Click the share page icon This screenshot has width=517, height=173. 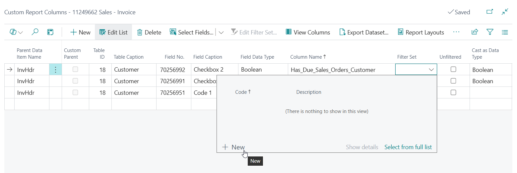pyautogui.click(x=475, y=32)
